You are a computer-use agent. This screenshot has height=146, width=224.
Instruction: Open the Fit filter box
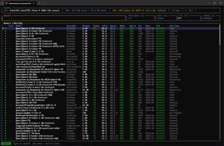click(189, 18)
